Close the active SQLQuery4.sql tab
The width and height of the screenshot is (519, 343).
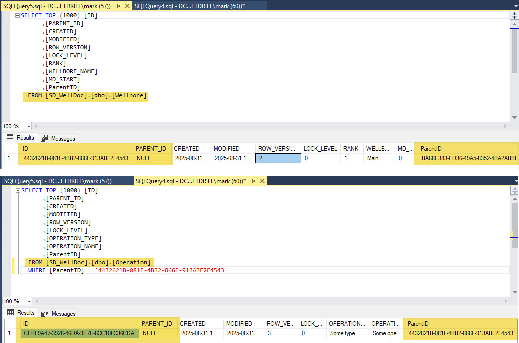click(x=260, y=181)
